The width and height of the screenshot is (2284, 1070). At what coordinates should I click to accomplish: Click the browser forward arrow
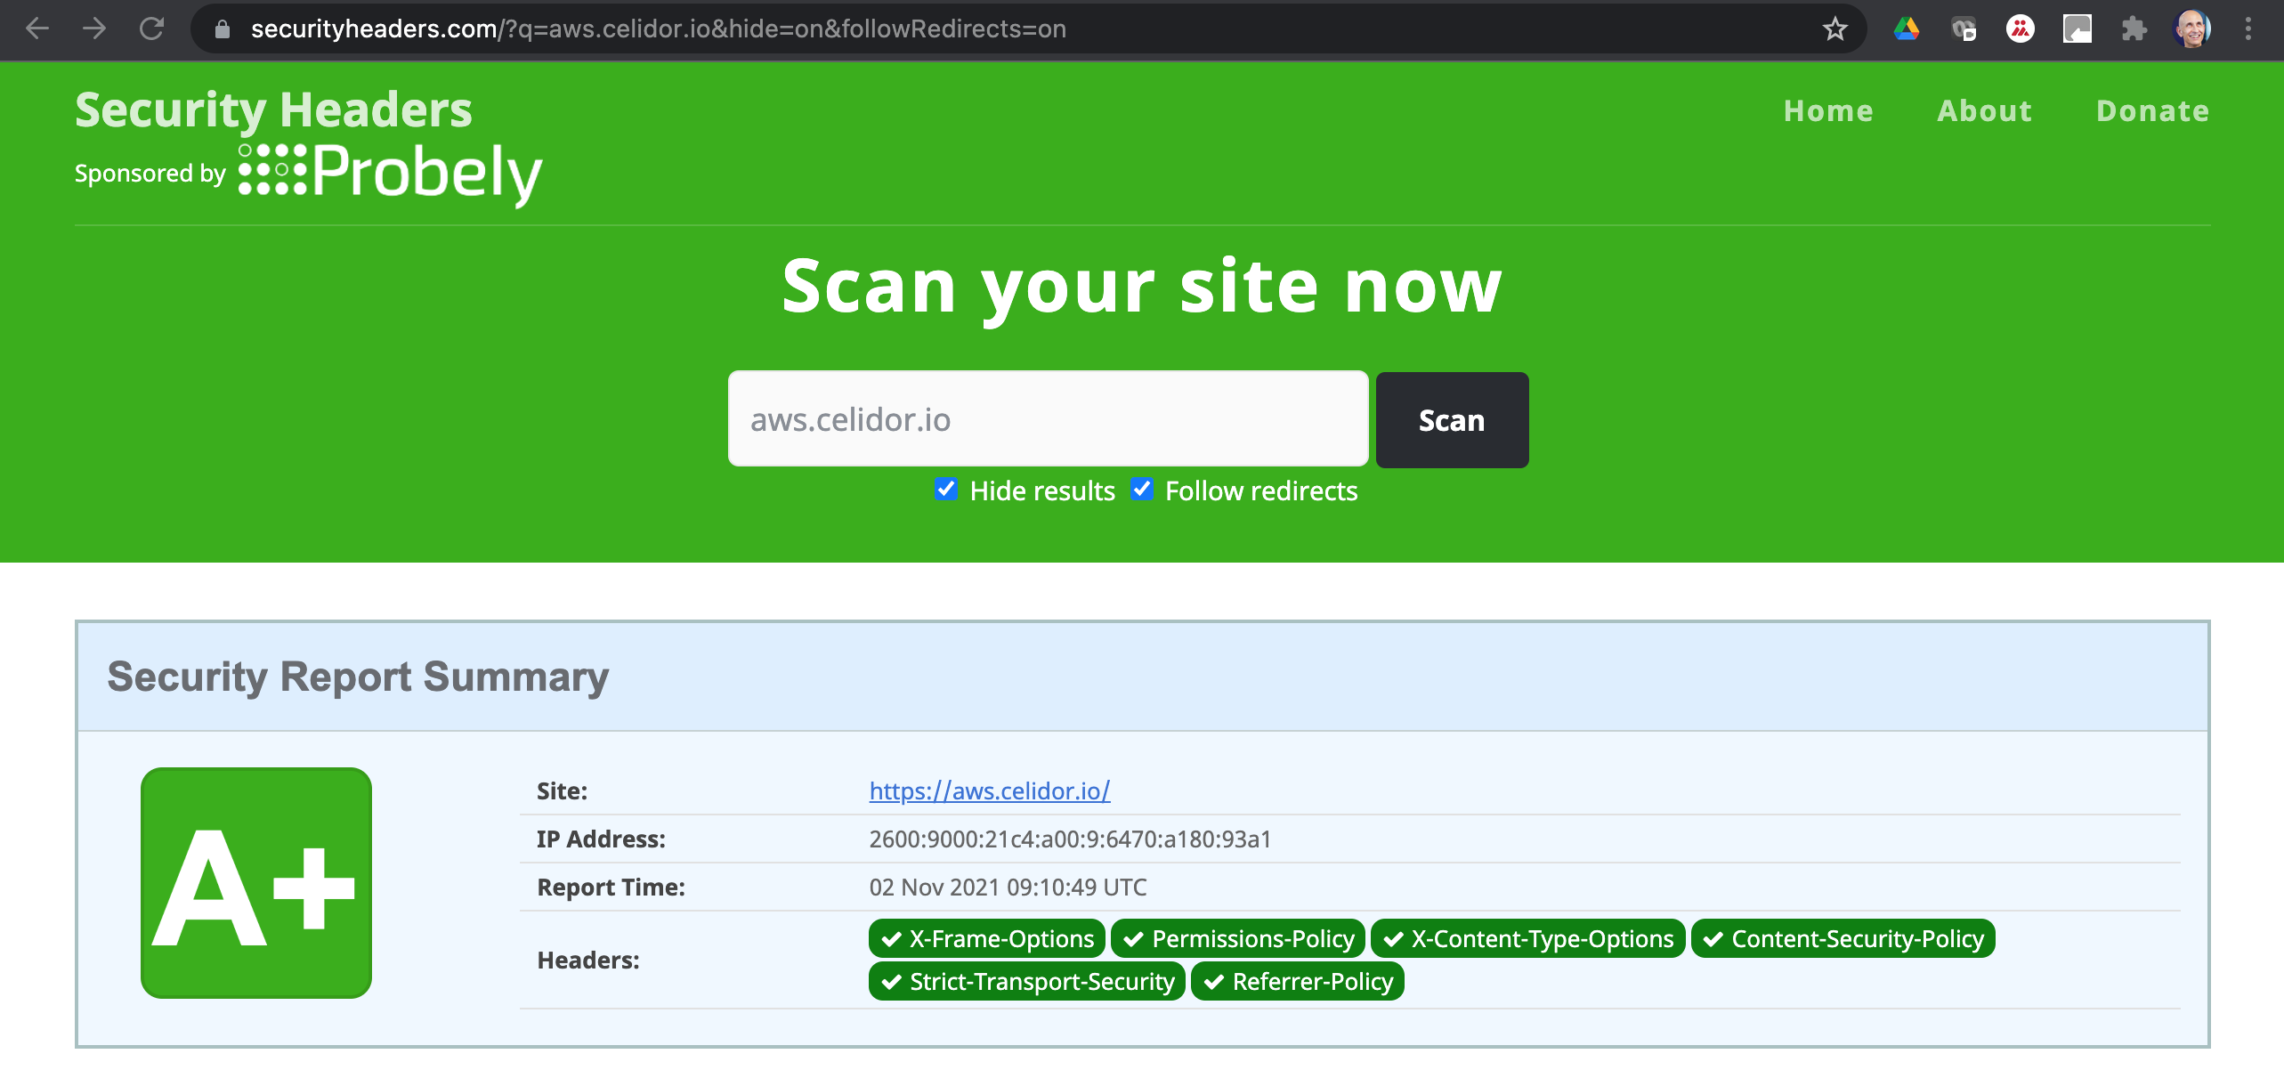pos(94,28)
